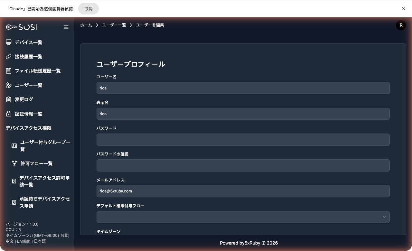Screen dimensions: 412x251
Task: Navigate to ユーザー一覧 via the breadcrumb
Action: coord(114,25)
